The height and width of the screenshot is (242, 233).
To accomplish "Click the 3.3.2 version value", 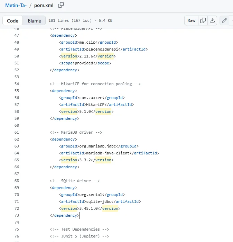I will (85, 160).
